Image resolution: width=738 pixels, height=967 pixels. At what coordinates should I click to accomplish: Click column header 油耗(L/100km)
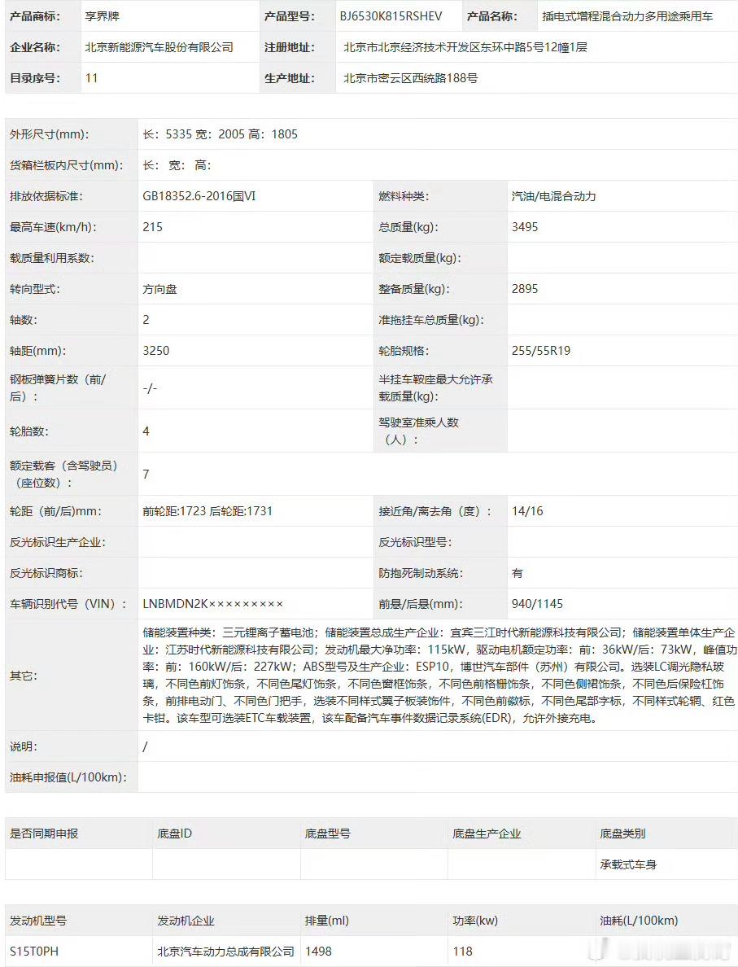point(640,921)
